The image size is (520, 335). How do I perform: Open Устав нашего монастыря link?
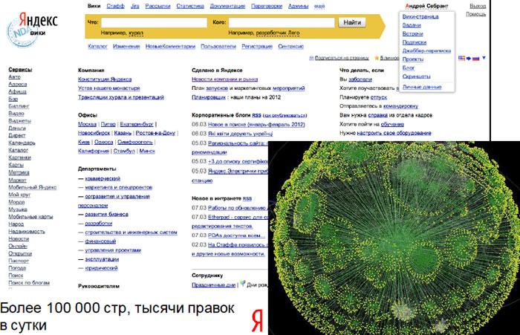click(x=108, y=88)
